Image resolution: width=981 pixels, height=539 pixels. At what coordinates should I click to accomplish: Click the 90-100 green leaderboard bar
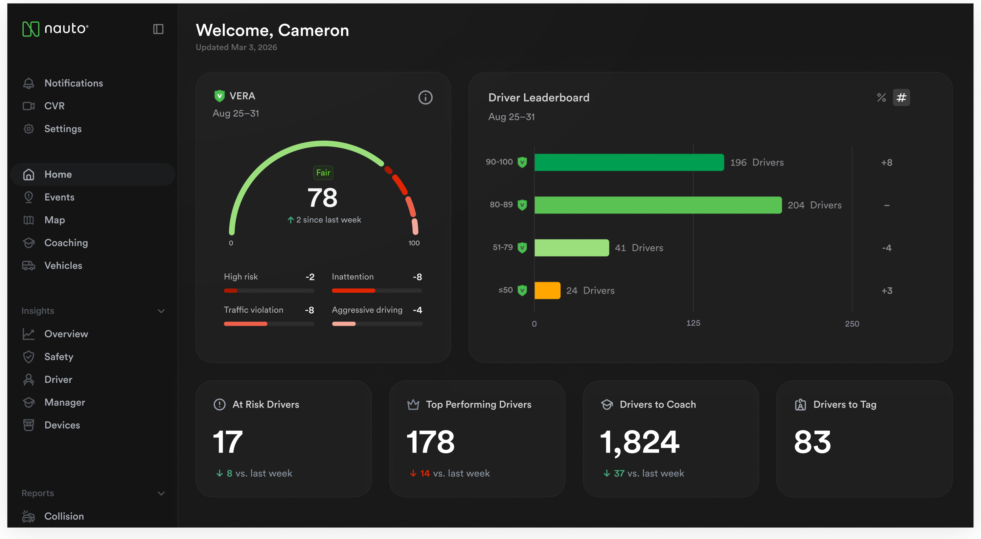[629, 163]
